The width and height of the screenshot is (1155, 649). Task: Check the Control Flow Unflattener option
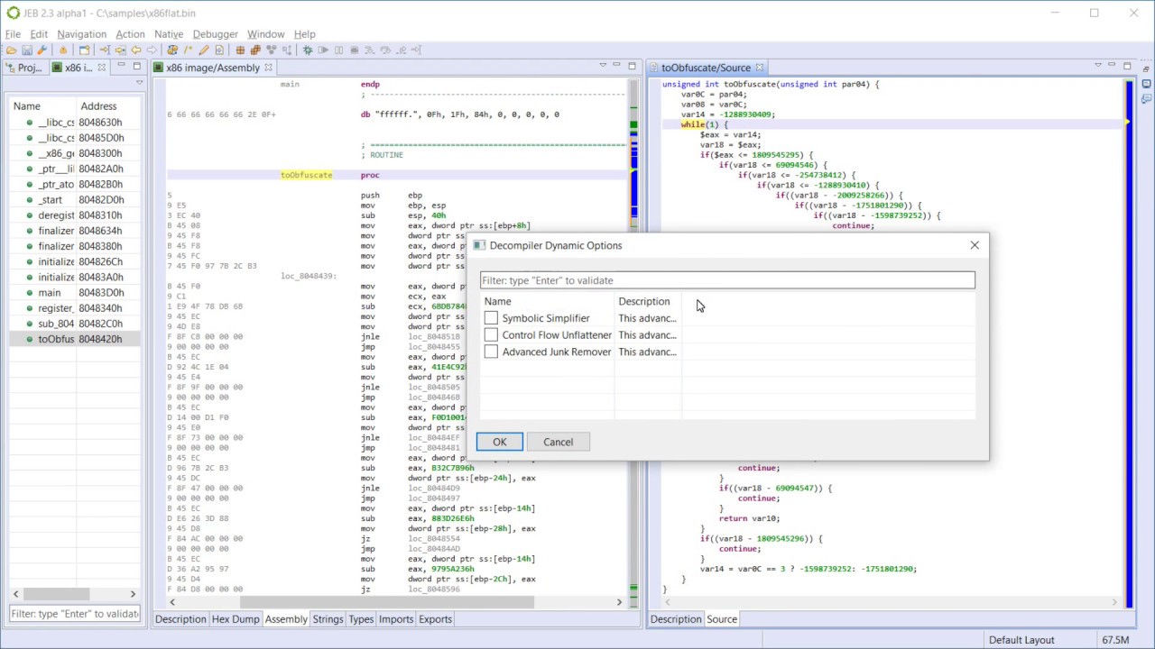491,335
